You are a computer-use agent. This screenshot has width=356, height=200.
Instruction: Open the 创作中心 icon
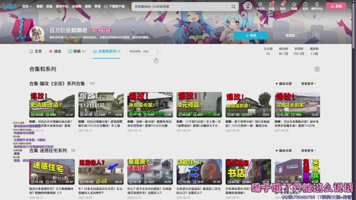(317, 6)
